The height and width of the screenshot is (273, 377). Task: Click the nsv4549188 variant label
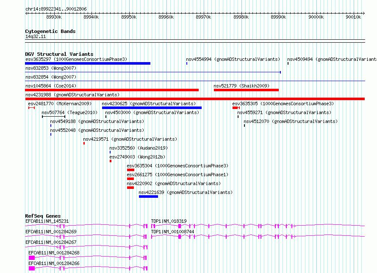coord(97,121)
